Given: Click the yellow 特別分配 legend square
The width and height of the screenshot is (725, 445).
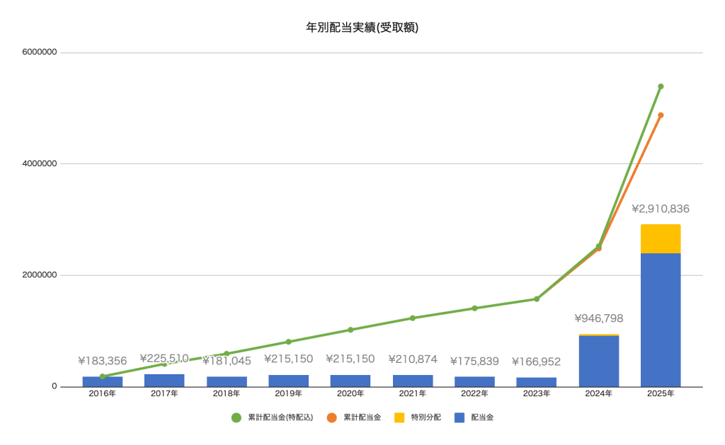Looking at the screenshot, I should pos(399,417).
